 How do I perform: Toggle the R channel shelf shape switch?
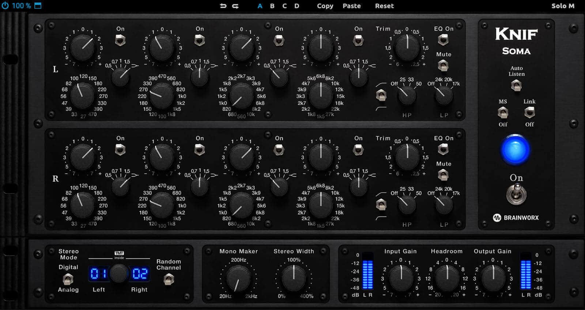tap(381, 205)
